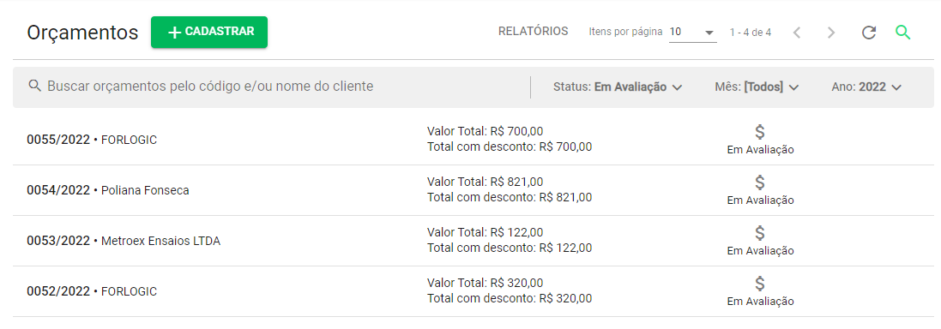Expand the Mês: [Todos] filter
The width and height of the screenshot is (941, 329).
point(757,87)
